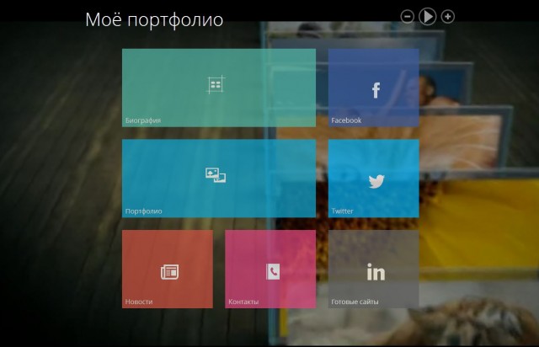Click the Моё портфолио page title
The image size is (539, 347).
coord(154,19)
